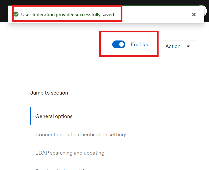Go to Connection and authentication settings

[x=81, y=134]
